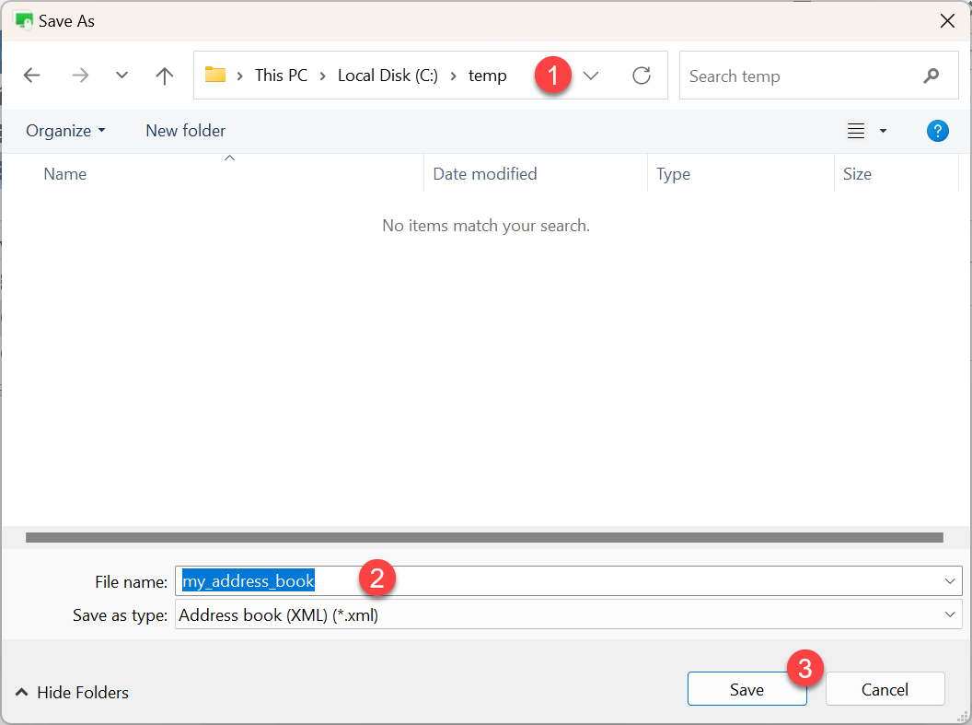Click the folder icon in the address bar
The height and width of the screenshot is (725, 972).
tap(215, 76)
